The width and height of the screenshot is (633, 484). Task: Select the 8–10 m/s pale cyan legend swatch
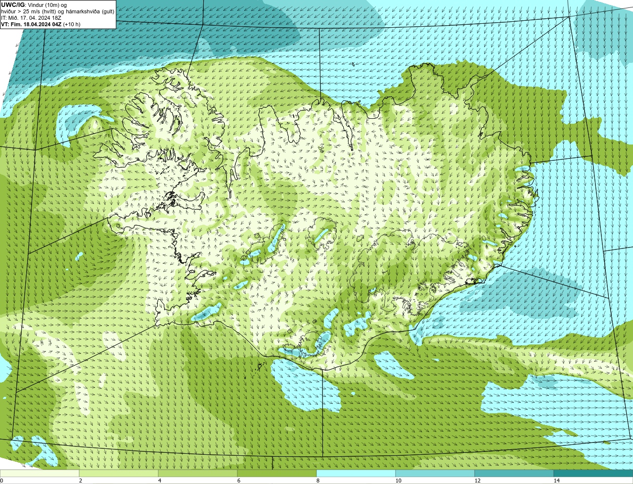click(x=356, y=473)
